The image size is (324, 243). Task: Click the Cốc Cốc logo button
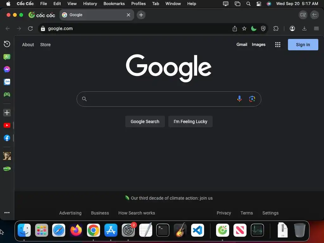pyautogui.click(x=42, y=15)
